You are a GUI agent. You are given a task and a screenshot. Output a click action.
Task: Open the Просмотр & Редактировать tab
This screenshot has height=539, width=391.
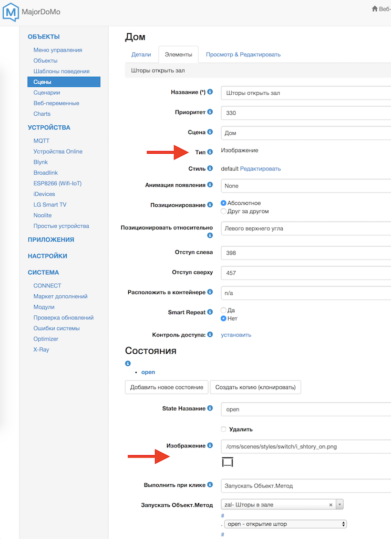pyautogui.click(x=243, y=54)
